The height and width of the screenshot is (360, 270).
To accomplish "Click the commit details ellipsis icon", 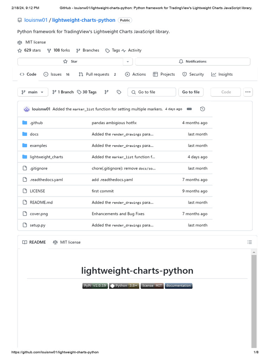I will coord(189,109).
